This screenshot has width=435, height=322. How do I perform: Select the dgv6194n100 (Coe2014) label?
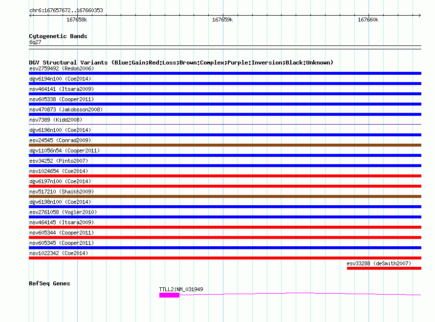point(60,79)
